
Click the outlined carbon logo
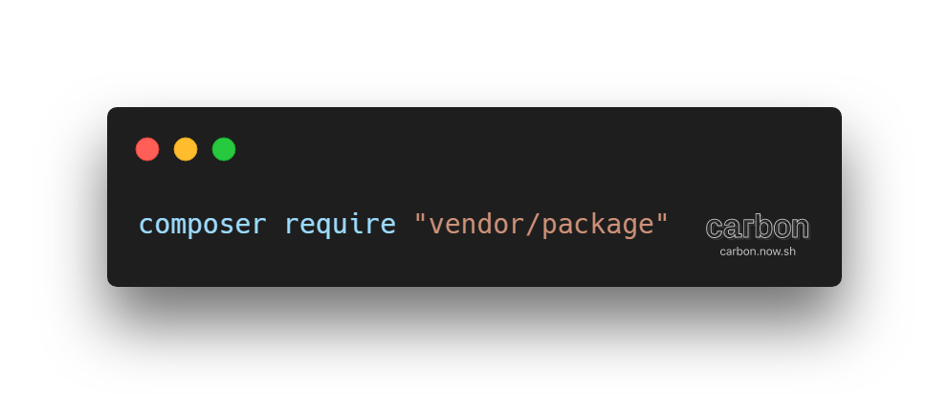tap(757, 228)
